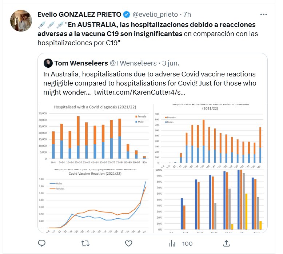Open the percentage bar chart image
This screenshot has height=254, width=283.
(x=210, y=201)
